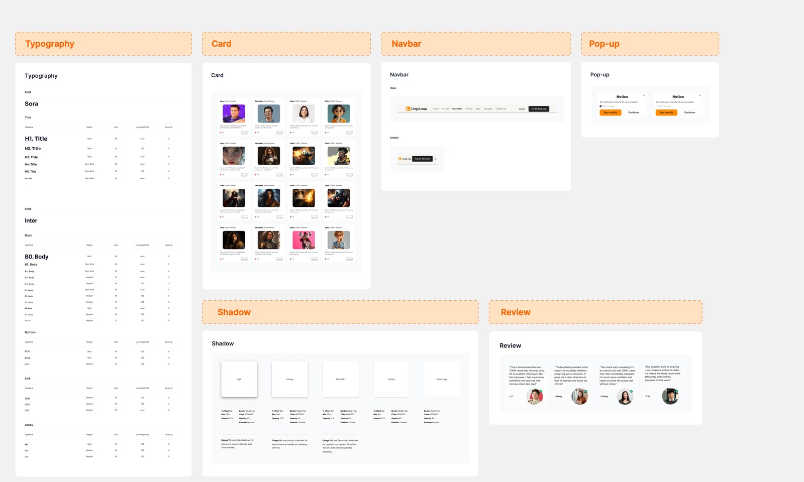The width and height of the screenshot is (804, 482).
Task: Click the "H1. Title" typography row
Action: (x=103, y=139)
